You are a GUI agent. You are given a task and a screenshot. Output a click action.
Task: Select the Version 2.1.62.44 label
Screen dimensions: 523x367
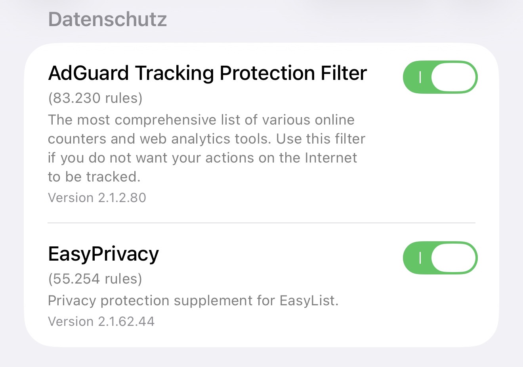(x=101, y=322)
